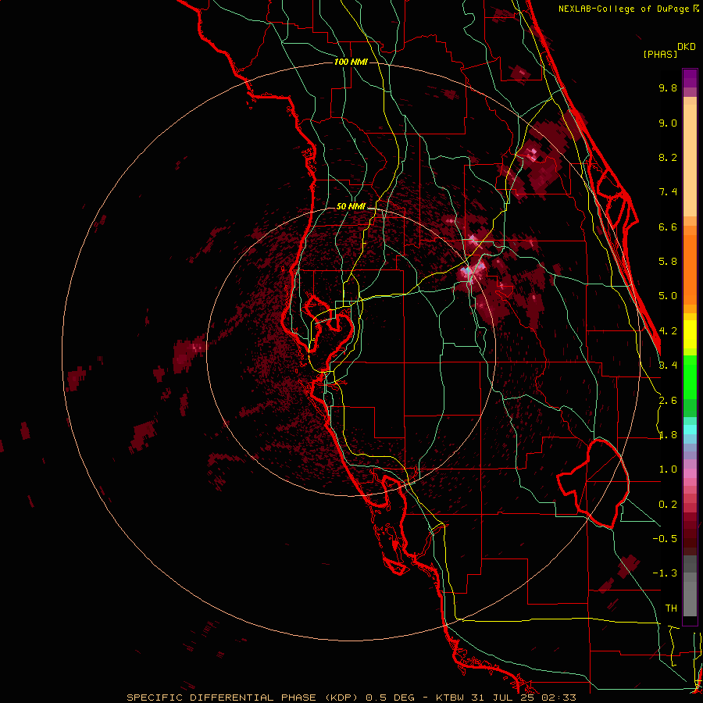Click the 0.5 DEG elevation text
This screenshot has width=703, height=703.
388,698
